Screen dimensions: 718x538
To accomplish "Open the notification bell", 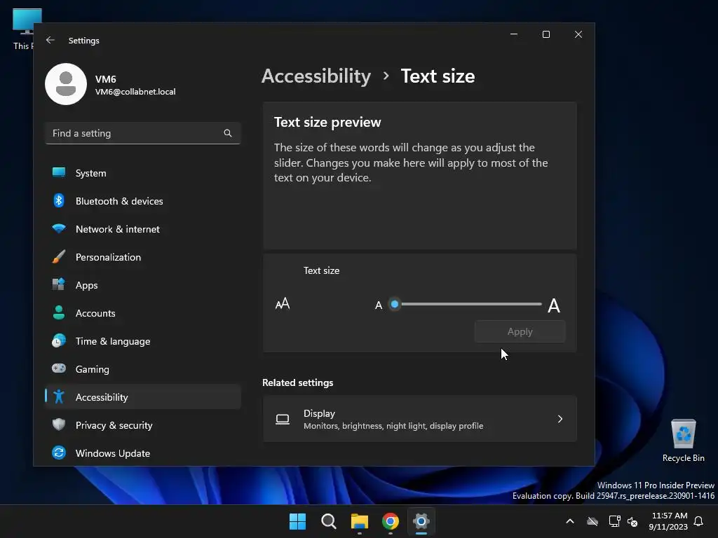I will click(698, 521).
